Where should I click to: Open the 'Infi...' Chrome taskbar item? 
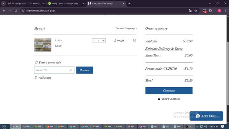(120, 126)
